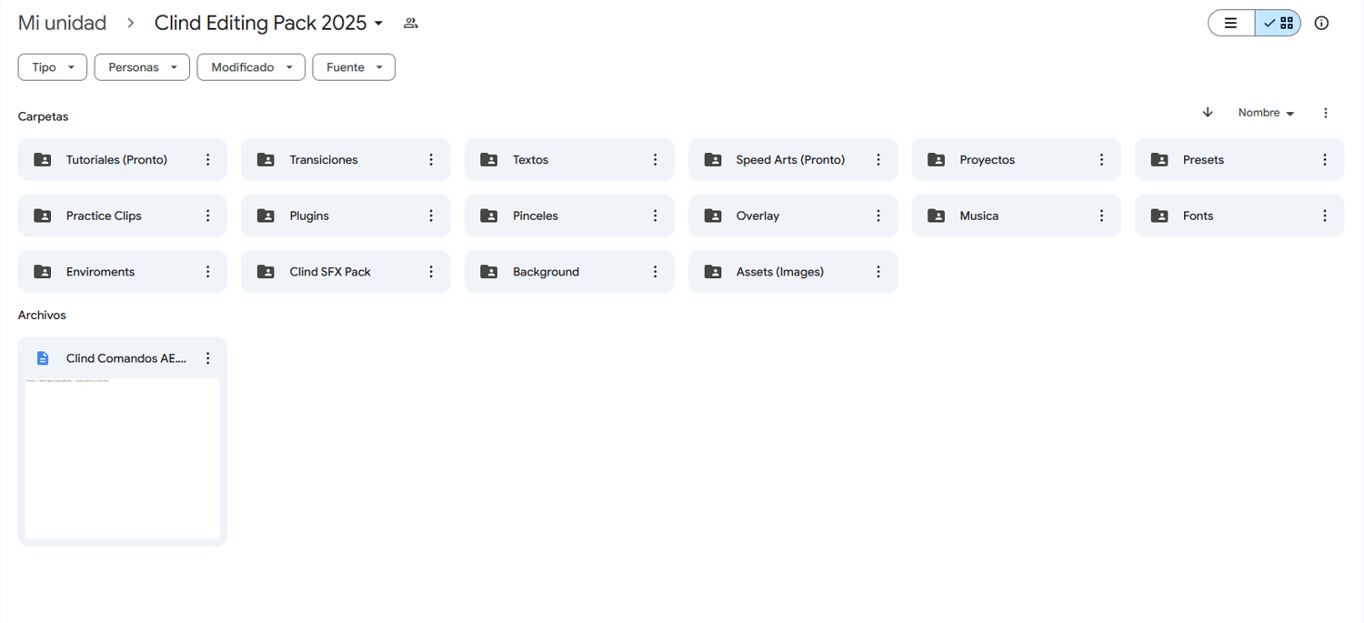Switch to grid view layout

coord(1279,24)
